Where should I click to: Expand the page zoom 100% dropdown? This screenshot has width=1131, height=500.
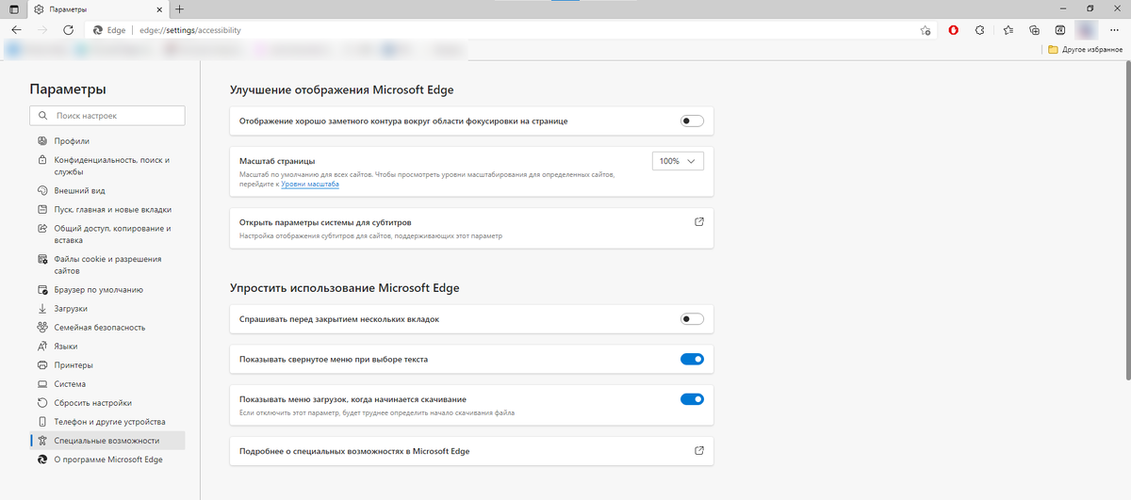coord(678,161)
